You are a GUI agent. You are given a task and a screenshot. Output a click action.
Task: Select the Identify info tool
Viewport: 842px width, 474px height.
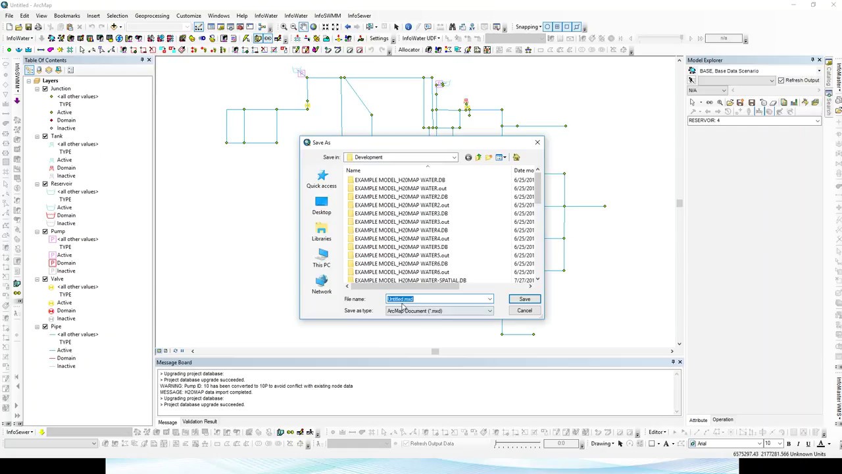[x=408, y=27]
